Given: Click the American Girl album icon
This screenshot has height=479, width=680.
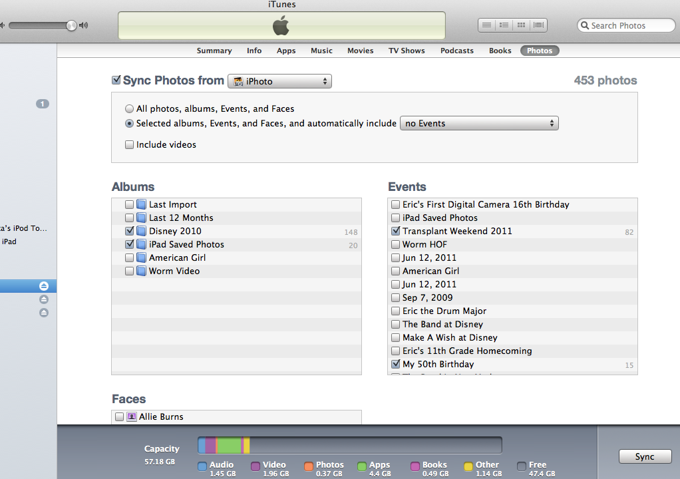Looking at the screenshot, I should (x=141, y=257).
